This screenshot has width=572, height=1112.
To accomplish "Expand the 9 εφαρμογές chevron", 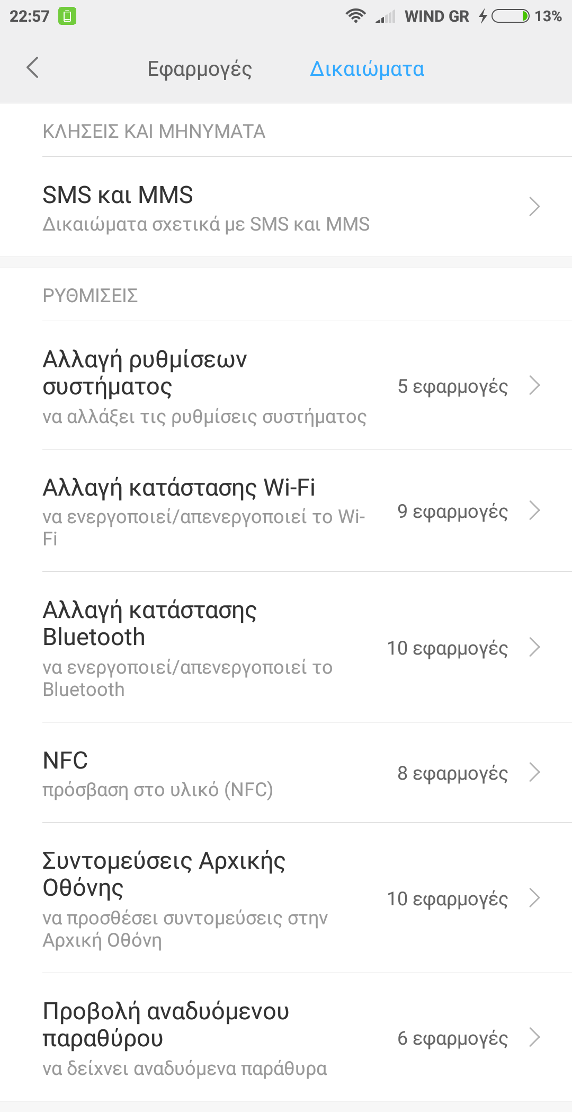I will (x=534, y=511).
